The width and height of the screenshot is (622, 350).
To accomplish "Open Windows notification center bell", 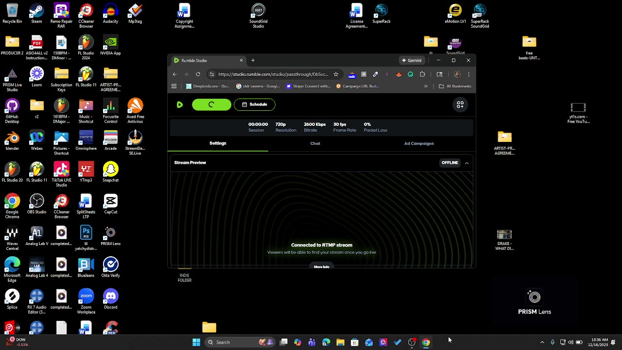I will (x=614, y=342).
